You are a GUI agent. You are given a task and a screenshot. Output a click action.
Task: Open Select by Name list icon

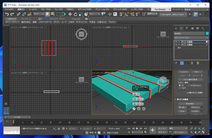coord(53,14)
